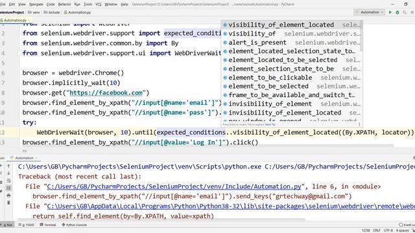Choose element_selection_state_to_be suggestion
Viewport: 415px width, 233px height.
click(x=292, y=69)
